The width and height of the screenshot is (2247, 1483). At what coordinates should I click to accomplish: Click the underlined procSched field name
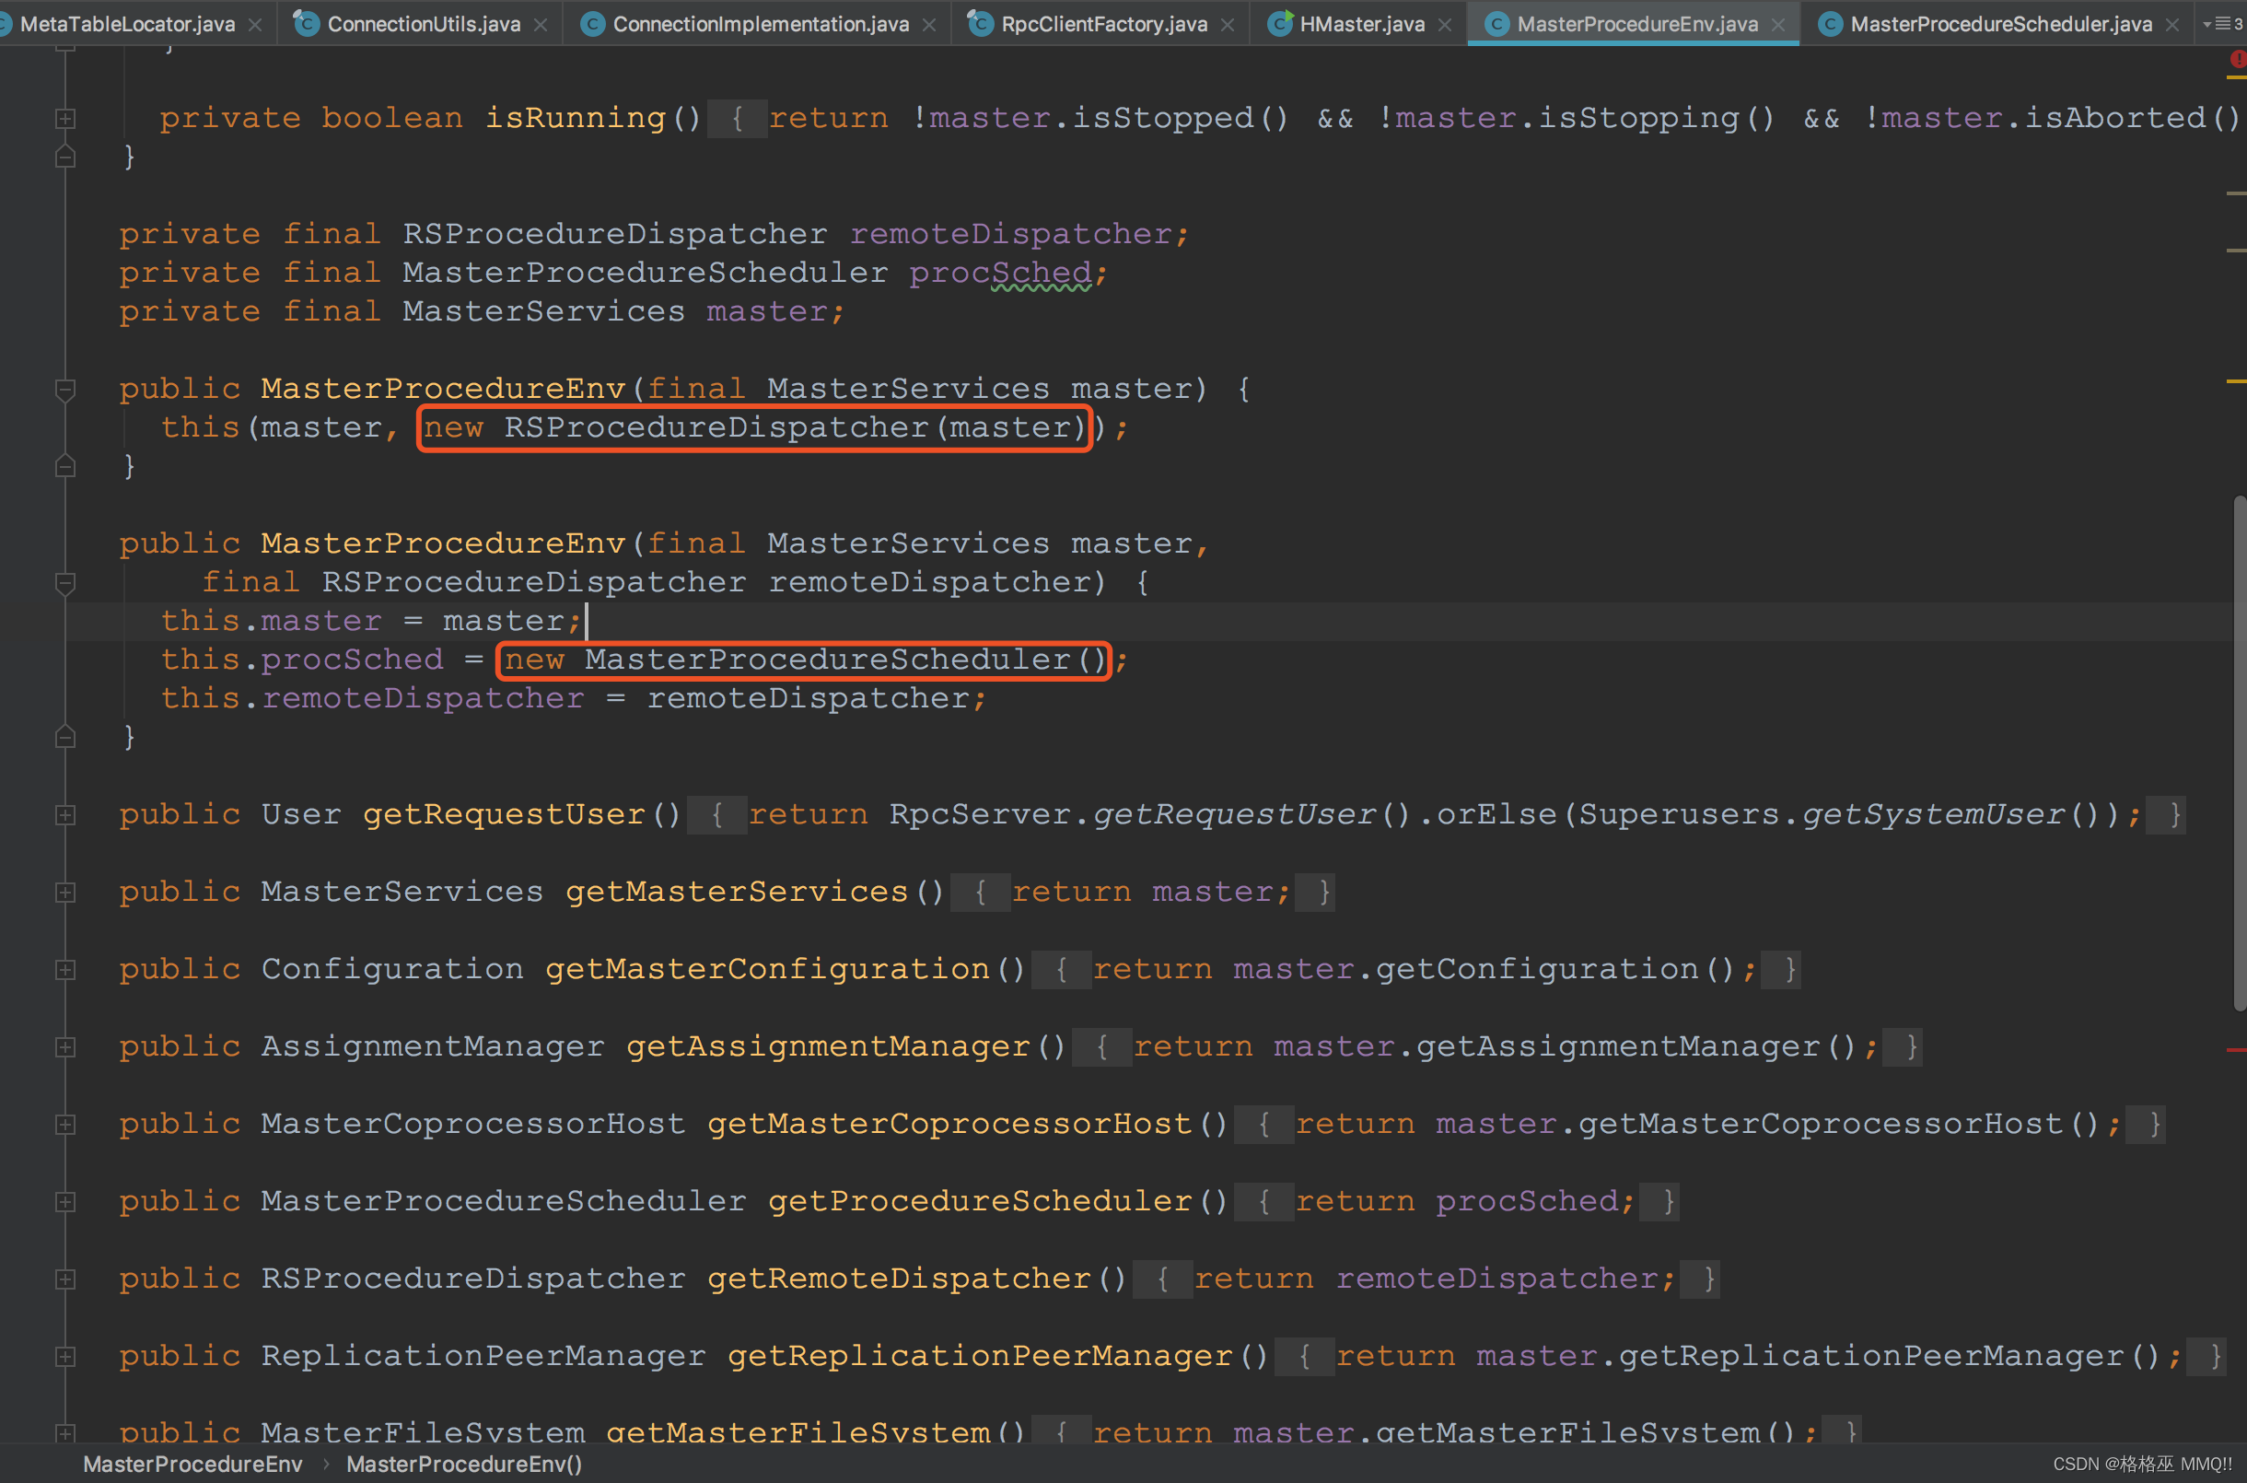click(1000, 273)
